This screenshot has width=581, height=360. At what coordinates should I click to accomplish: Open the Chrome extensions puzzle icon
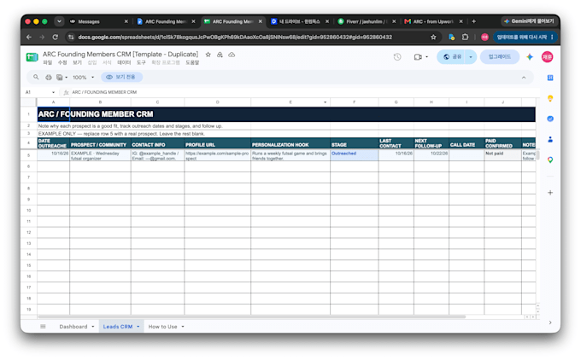[465, 37]
